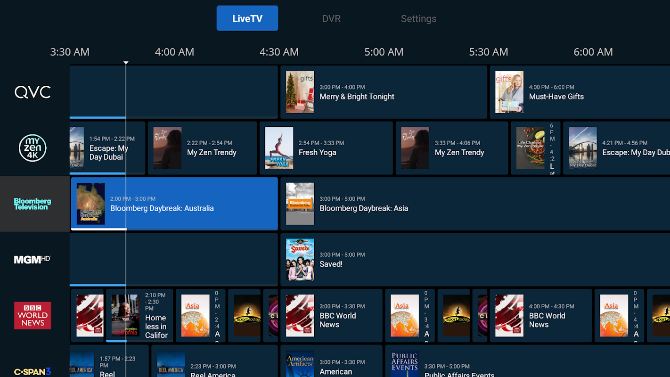Click Sport Today thumbnail before 3:00 PM BBC World News

[247, 316]
